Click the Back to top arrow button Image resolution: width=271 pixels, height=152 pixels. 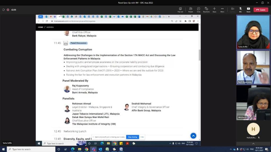tap(193, 136)
